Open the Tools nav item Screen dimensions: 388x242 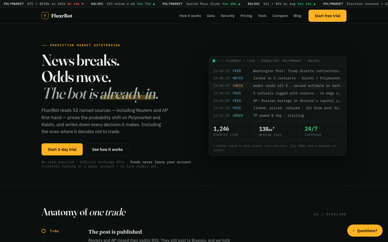point(262,16)
